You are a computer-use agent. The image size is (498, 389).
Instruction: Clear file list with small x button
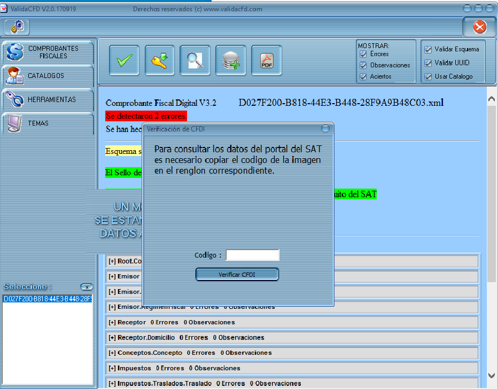tap(87, 287)
